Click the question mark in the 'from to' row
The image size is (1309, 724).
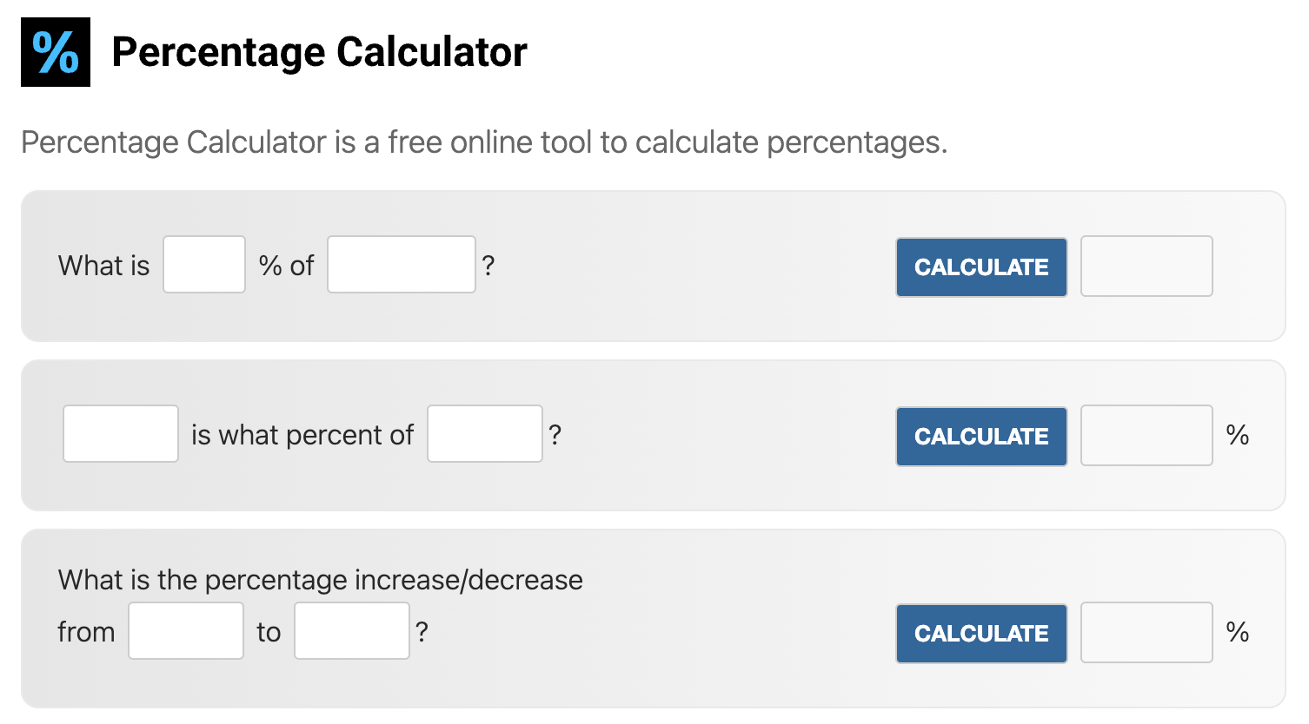pos(422,630)
